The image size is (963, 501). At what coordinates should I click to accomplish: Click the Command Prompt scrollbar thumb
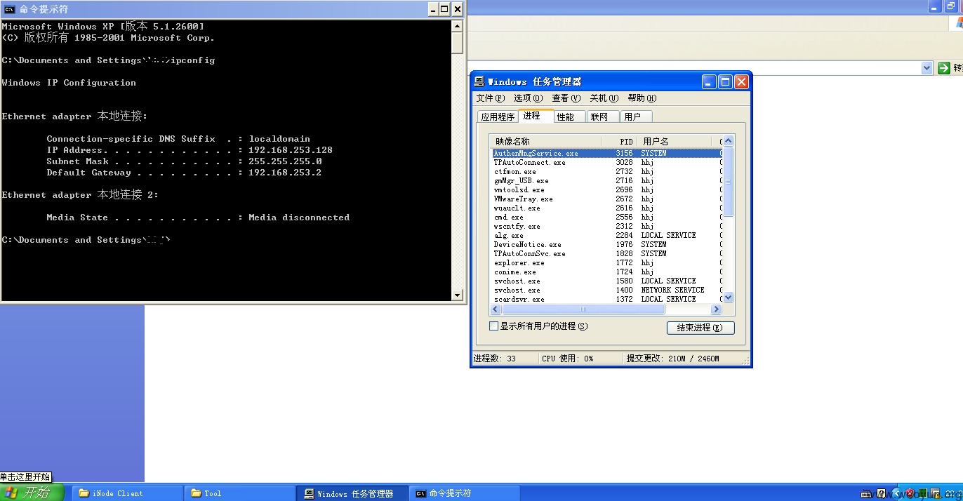click(x=457, y=43)
